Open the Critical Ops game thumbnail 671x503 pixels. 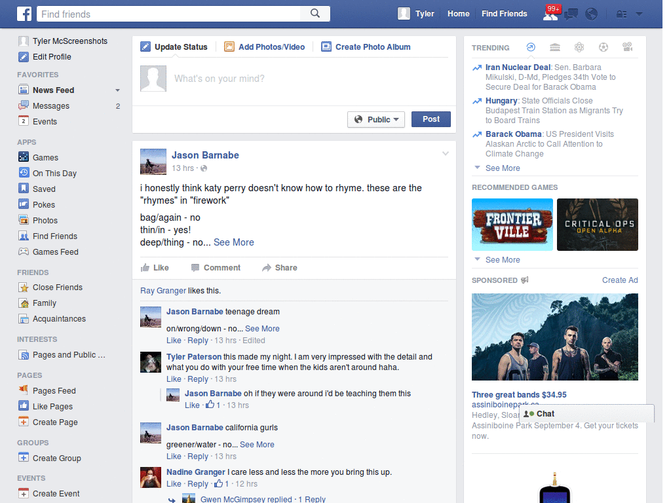pos(598,225)
